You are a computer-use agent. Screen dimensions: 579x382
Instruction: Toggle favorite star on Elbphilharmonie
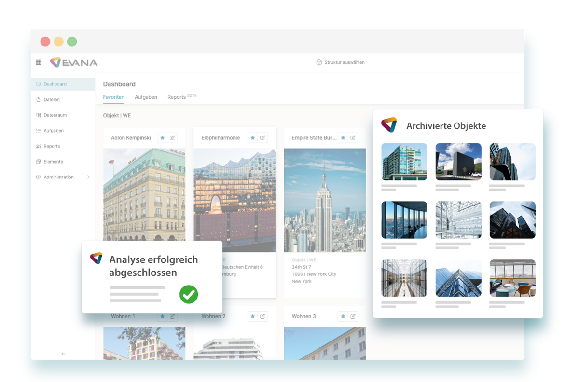[x=253, y=138]
